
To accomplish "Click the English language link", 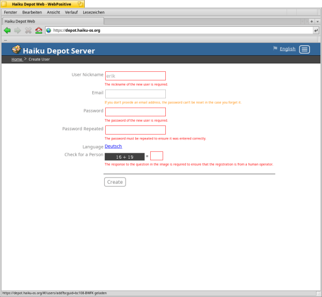I will 288,49.
